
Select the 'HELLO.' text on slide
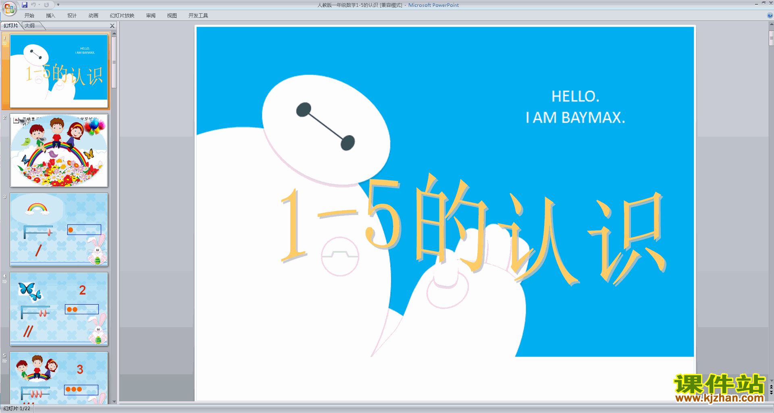coord(575,96)
